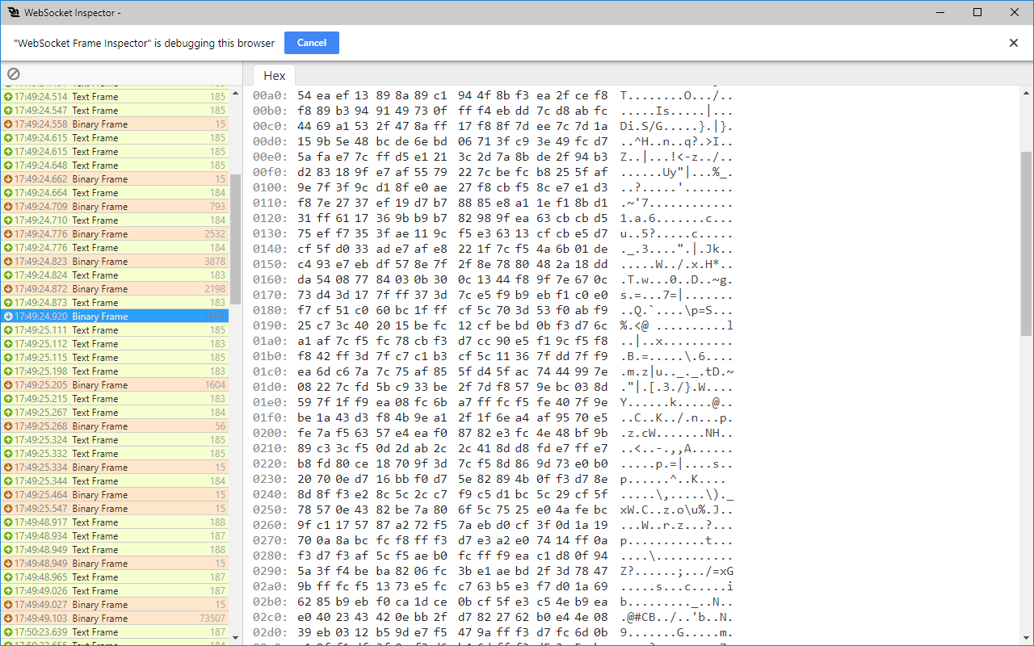This screenshot has height=646, width=1034.
Task: Select 17:49:24.776 Text Frame entry
Action: pos(115,248)
